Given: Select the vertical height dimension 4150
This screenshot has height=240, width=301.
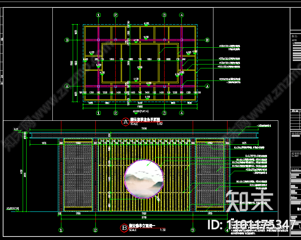Looking at the screenshot, I should [x=21, y=172].
